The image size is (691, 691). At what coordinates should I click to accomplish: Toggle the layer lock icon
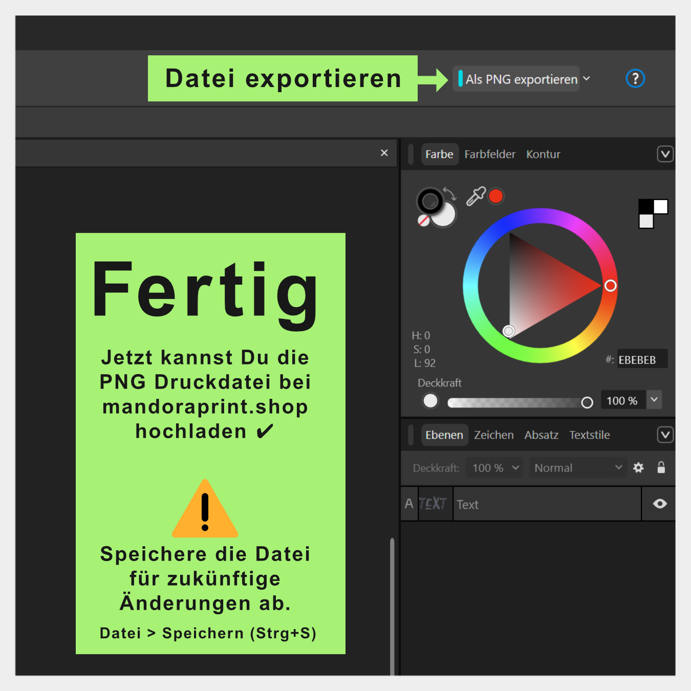click(x=661, y=467)
